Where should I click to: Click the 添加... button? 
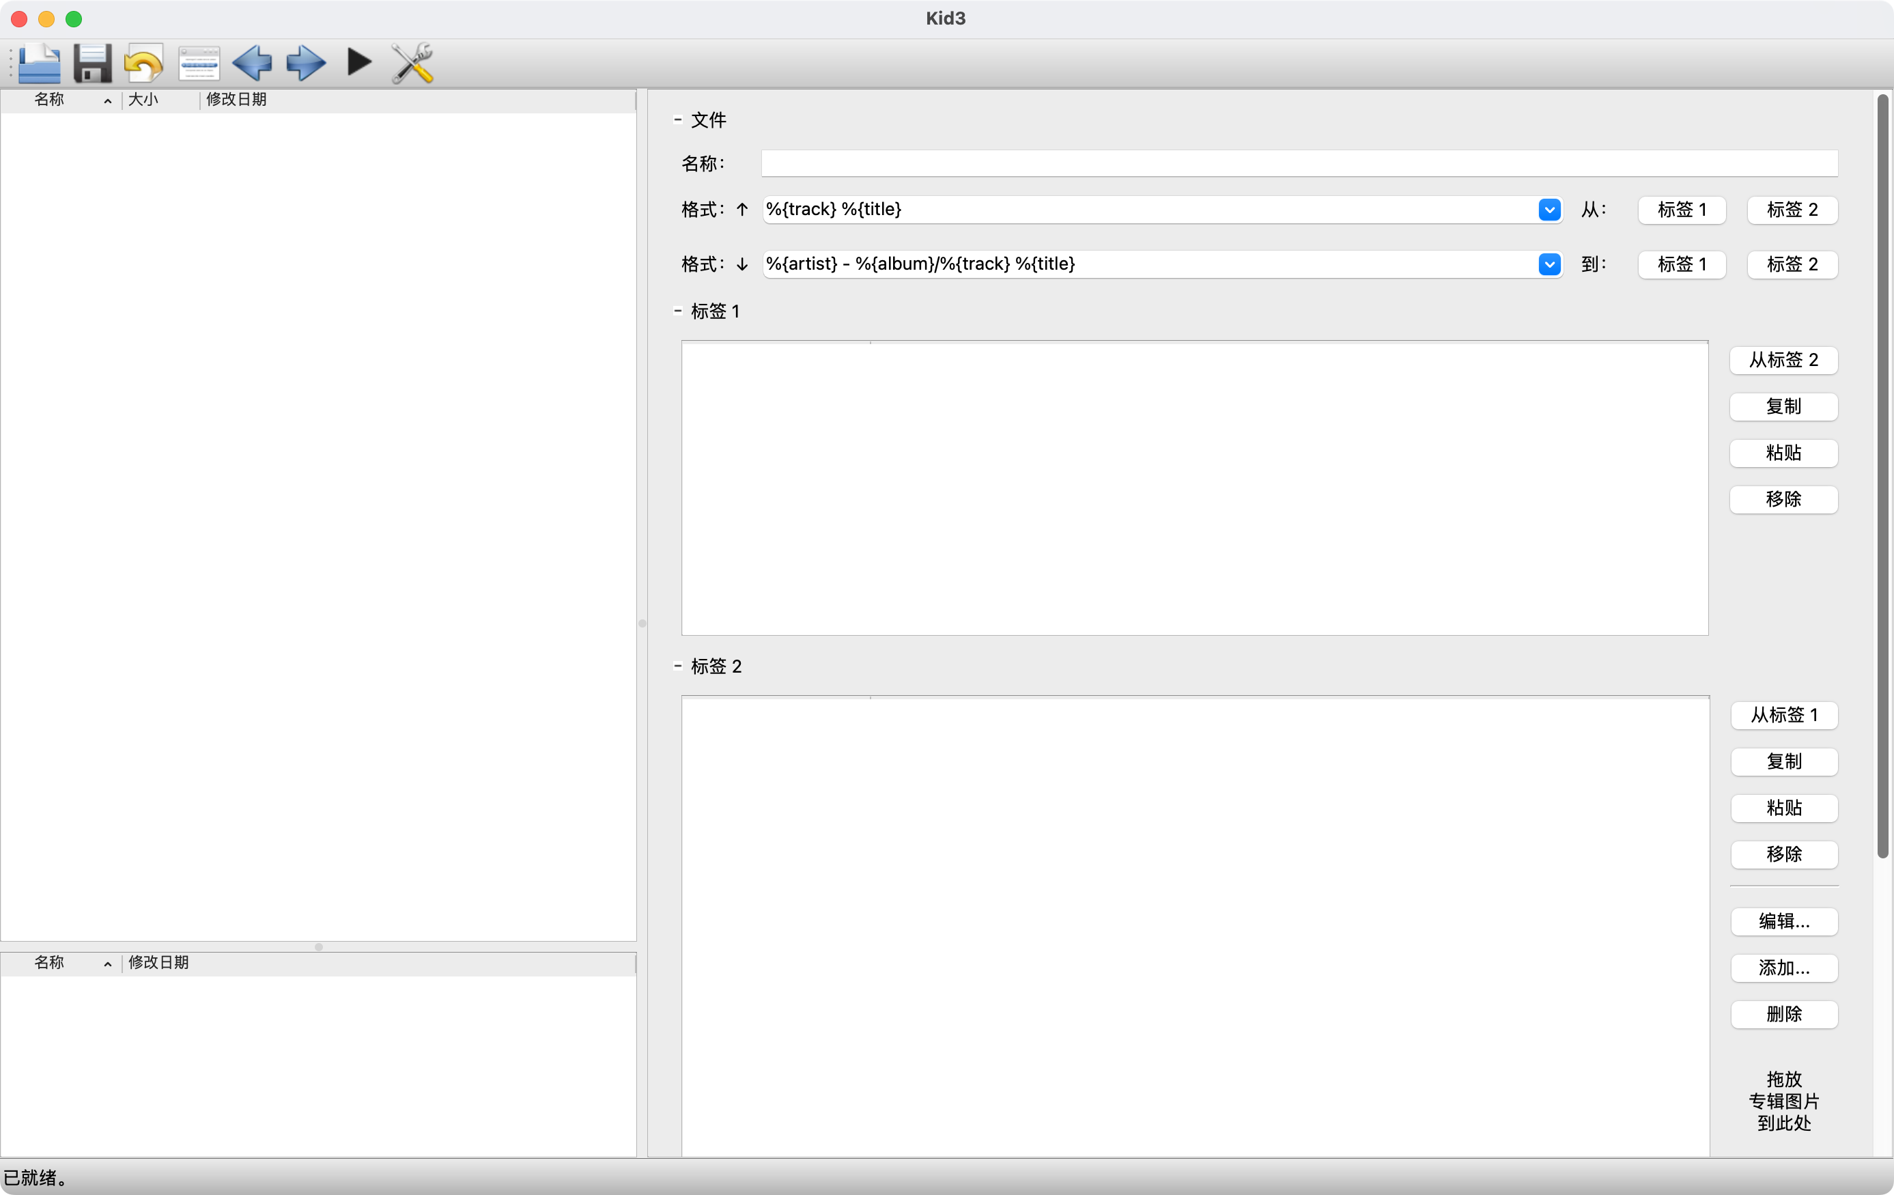point(1783,968)
